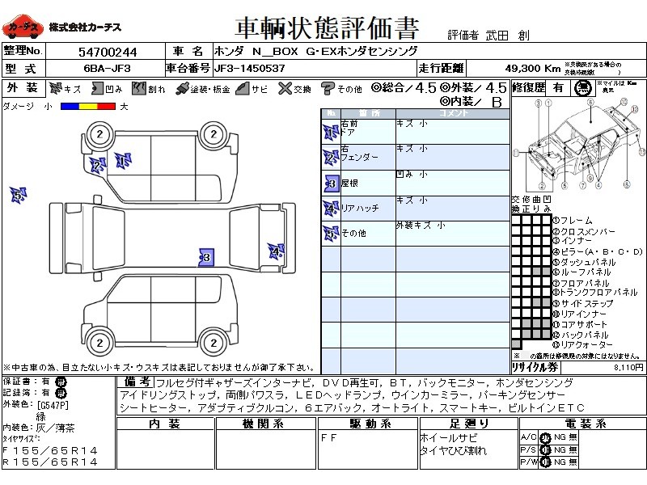The height and width of the screenshot is (485, 647).
Task: Click the lower-right wheel marked 2
Action: [x=214, y=343]
